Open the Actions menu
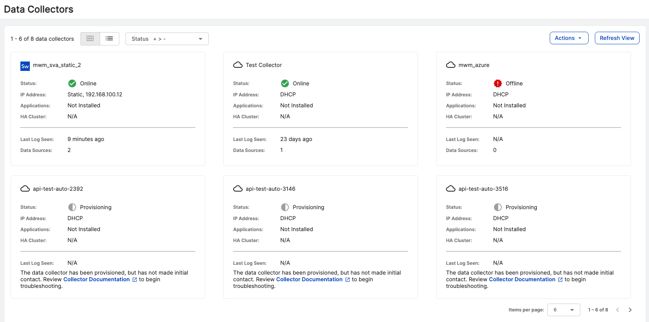 click(569, 38)
